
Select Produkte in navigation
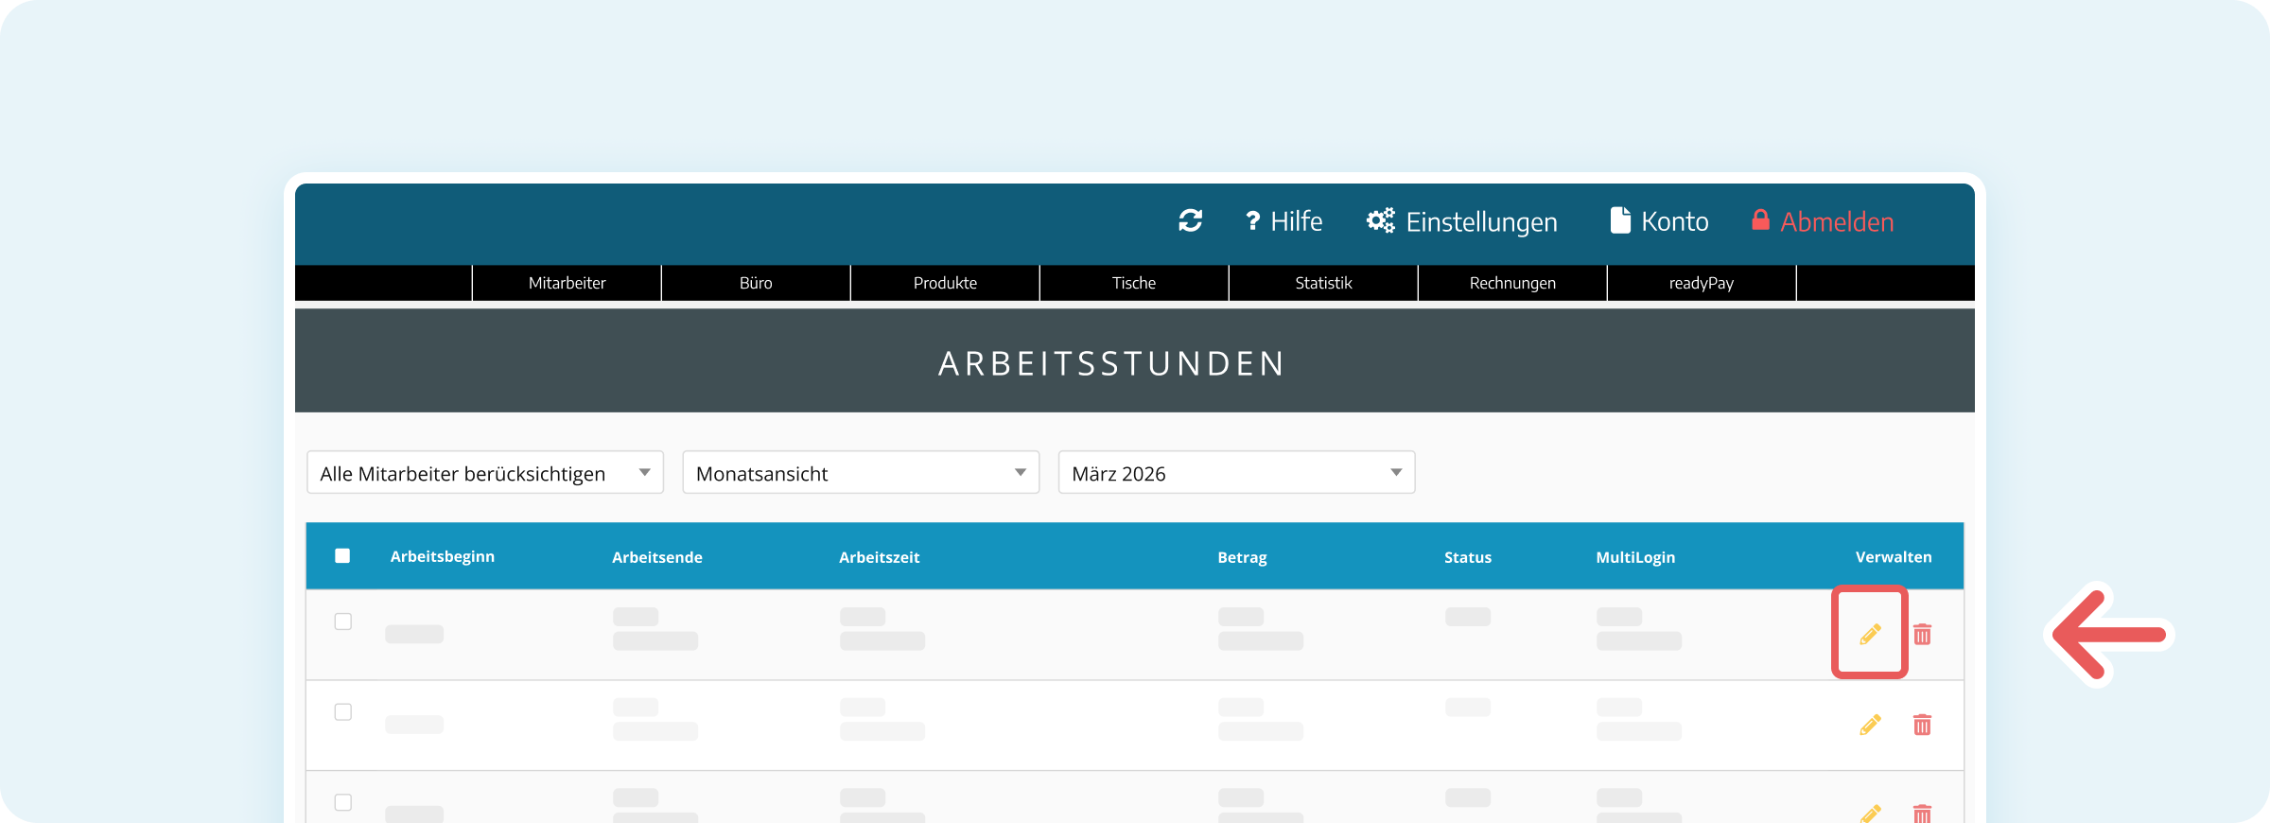click(x=945, y=283)
